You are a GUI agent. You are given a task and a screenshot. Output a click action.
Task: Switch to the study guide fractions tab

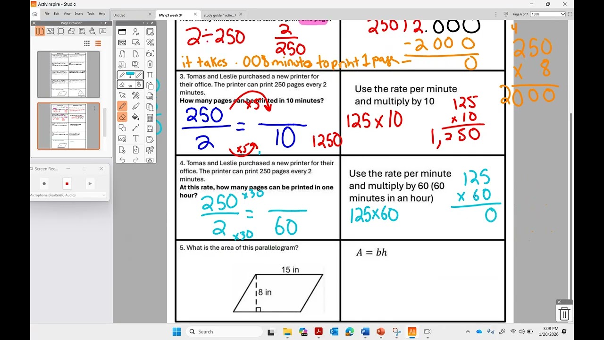(220, 15)
